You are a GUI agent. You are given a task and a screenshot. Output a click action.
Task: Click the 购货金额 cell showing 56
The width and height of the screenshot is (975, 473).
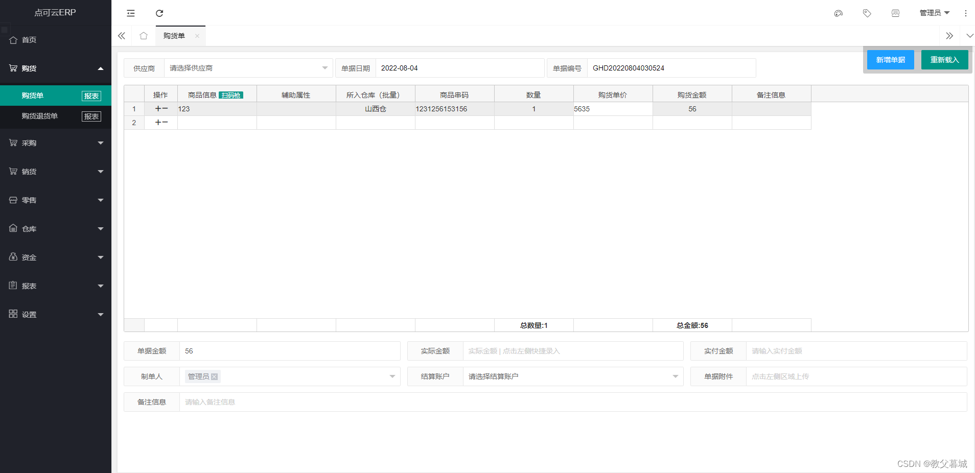(x=692, y=109)
